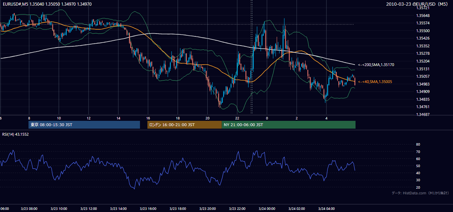Viewport: 453px width, 212px height.
Task: Click price level 1.35131 on the axis
Action: pyautogui.click(x=423, y=69)
